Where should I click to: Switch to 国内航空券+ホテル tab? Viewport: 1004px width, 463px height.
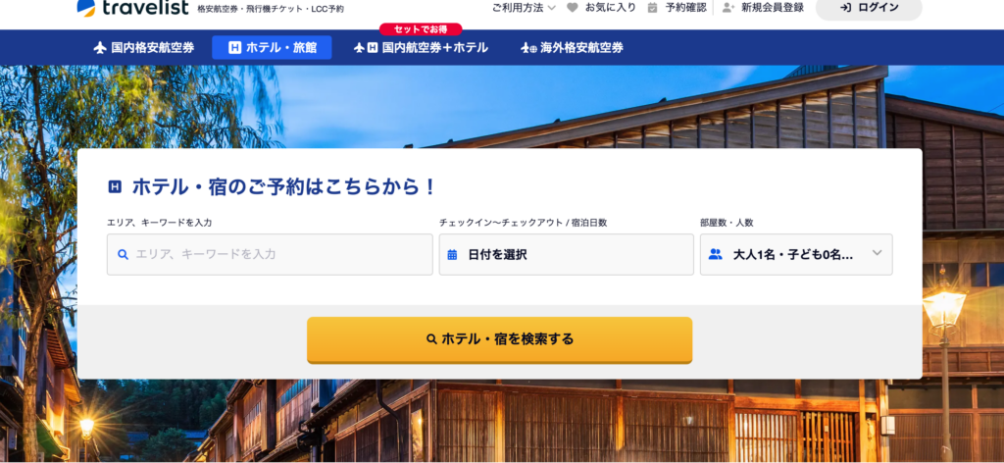coord(421,47)
